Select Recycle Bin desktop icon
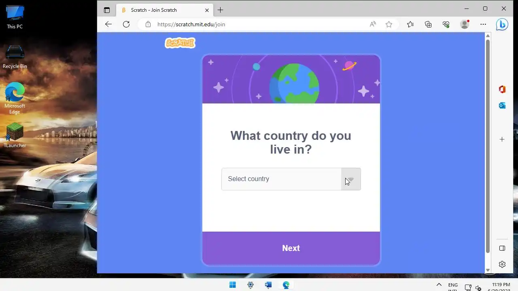518x291 pixels. click(15, 57)
